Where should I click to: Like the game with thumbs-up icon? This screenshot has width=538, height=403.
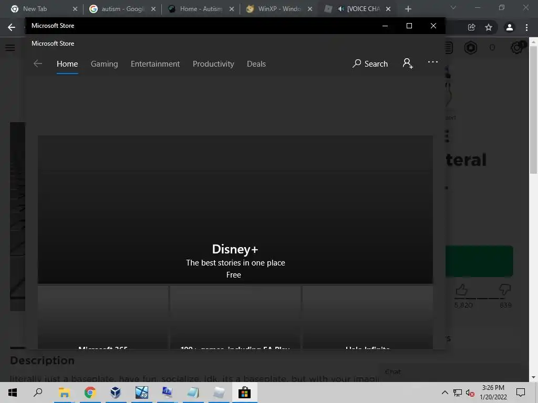click(461, 290)
